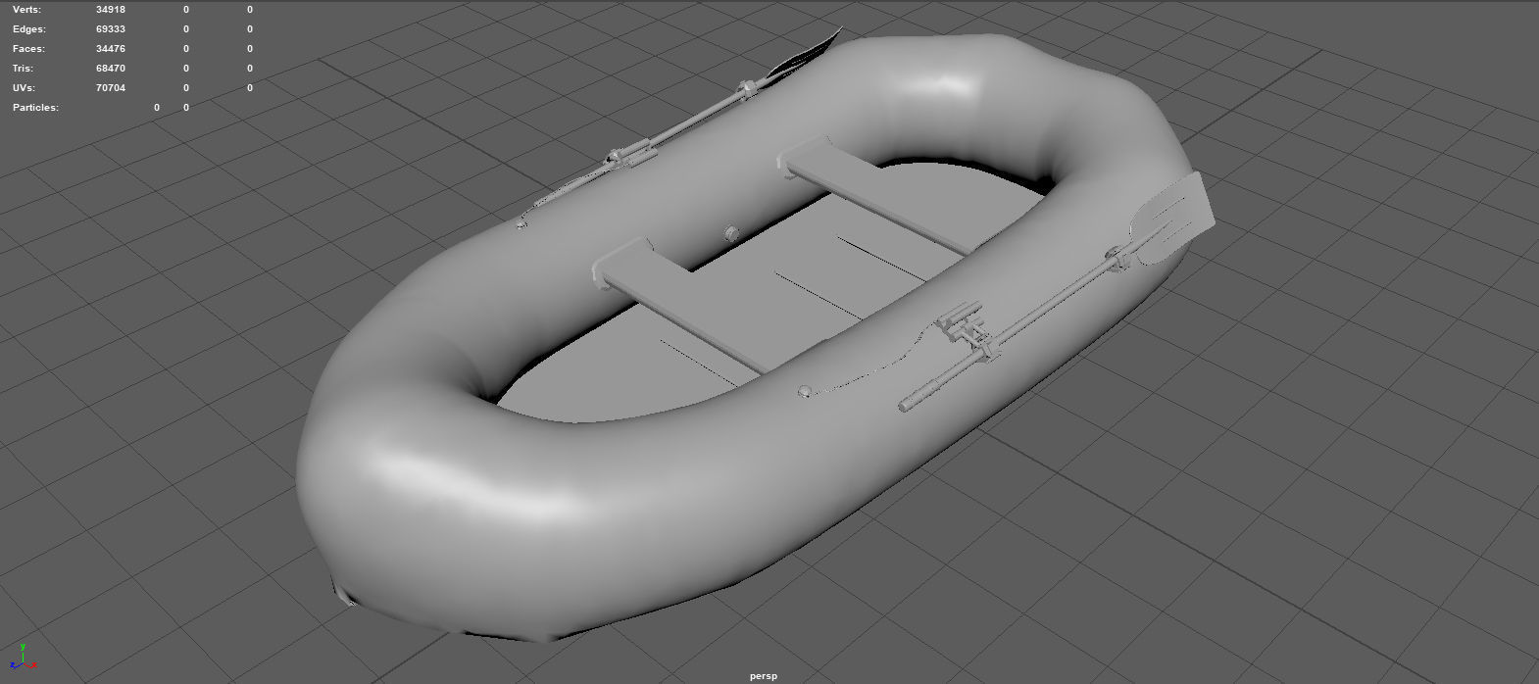Click the Verts label in heads-up display
This screenshot has height=684, width=1539.
(x=26, y=9)
